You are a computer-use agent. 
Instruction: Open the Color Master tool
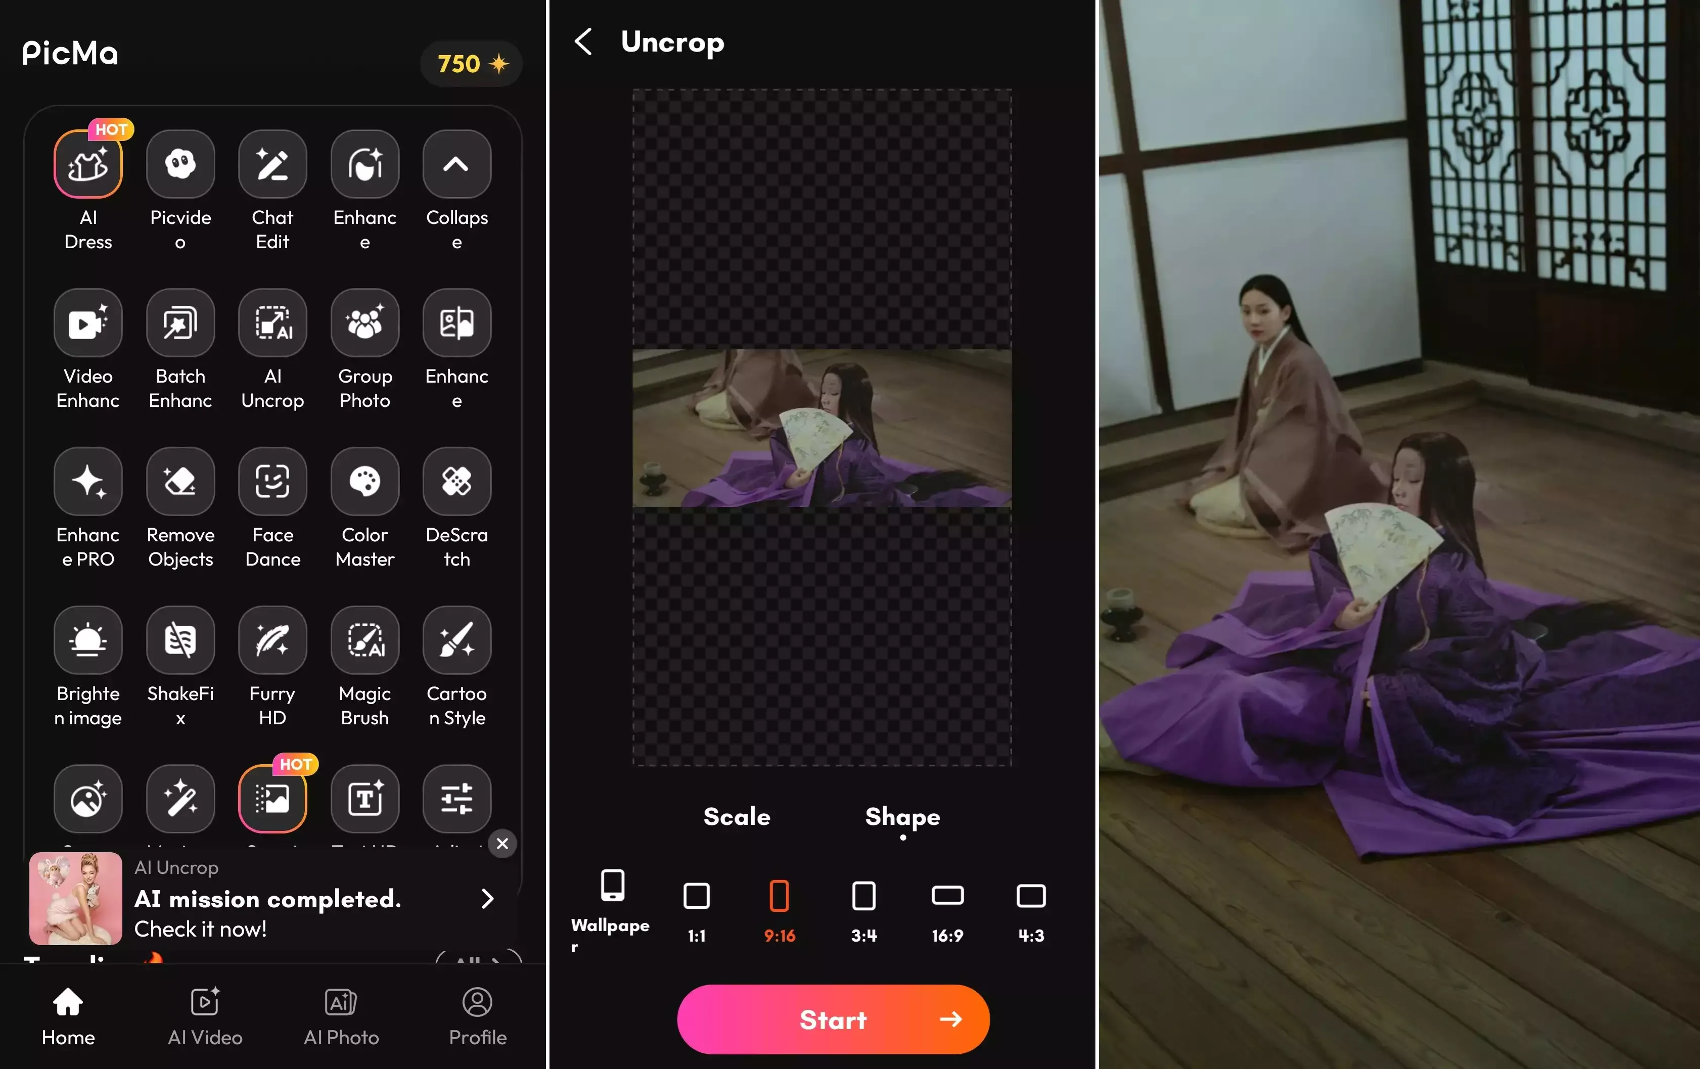click(364, 482)
